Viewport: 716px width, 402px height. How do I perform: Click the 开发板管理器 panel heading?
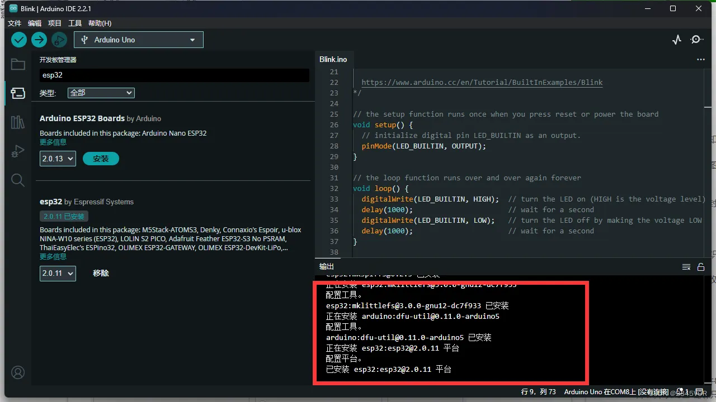click(x=58, y=60)
